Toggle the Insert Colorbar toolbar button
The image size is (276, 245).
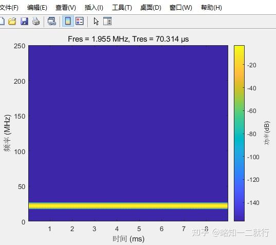click(x=68, y=21)
